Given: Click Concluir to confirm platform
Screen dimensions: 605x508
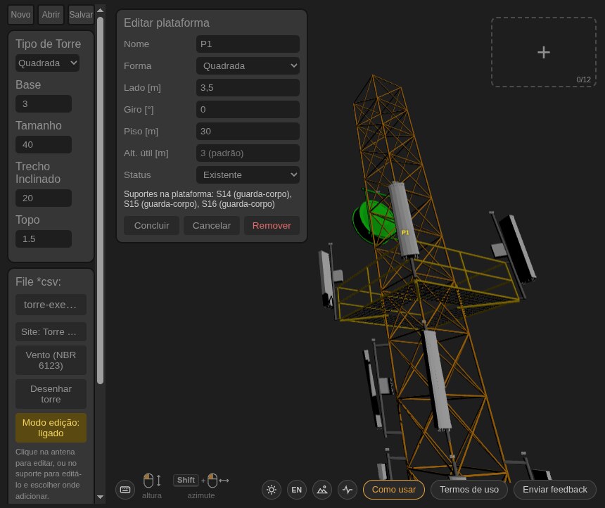Looking at the screenshot, I should pos(151,225).
